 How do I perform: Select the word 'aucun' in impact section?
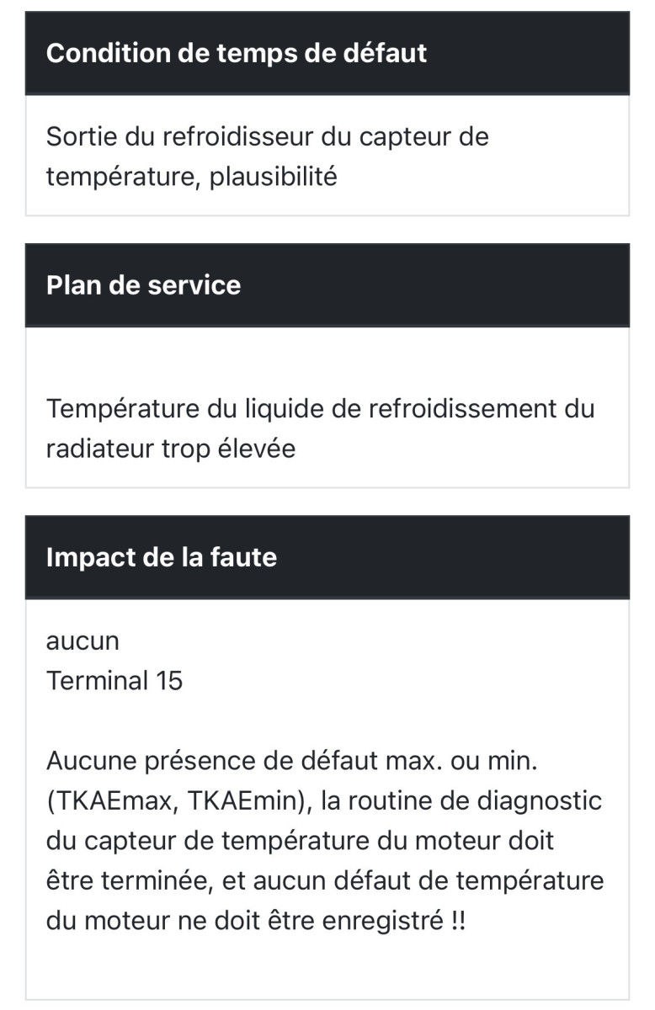(83, 641)
